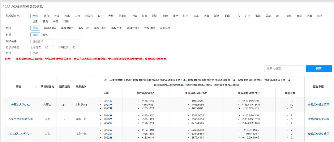Image resolution: width=334 pixels, height=142 pixels.
Task: View 招生章程 link for 山东理工大学
Action: [x=319, y=134]
